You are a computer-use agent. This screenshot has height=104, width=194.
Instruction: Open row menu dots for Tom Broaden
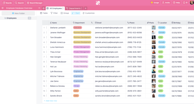point(47,37)
